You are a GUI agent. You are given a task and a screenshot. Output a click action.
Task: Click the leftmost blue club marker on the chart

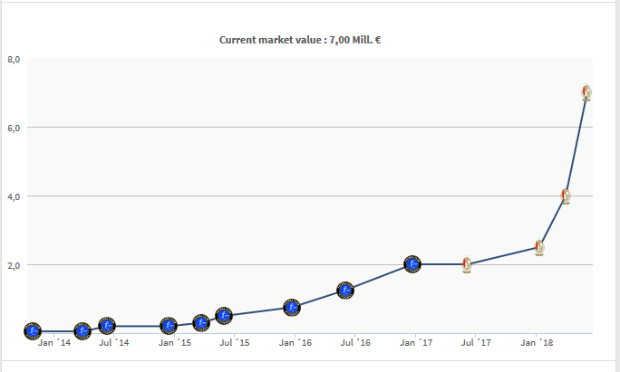[32, 331]
